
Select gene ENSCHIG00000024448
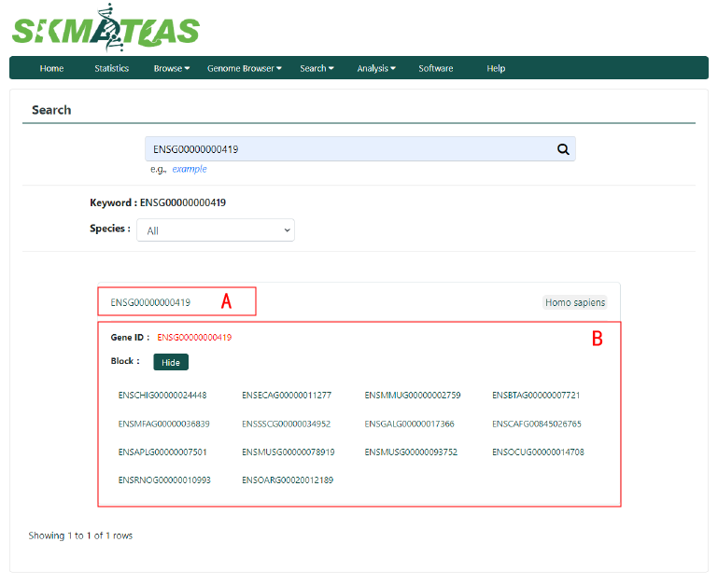coord(162,395)
